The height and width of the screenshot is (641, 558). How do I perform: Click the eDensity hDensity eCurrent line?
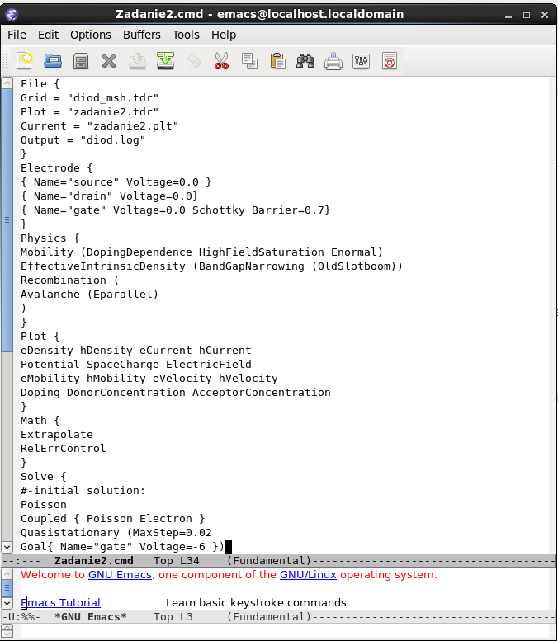136,351
